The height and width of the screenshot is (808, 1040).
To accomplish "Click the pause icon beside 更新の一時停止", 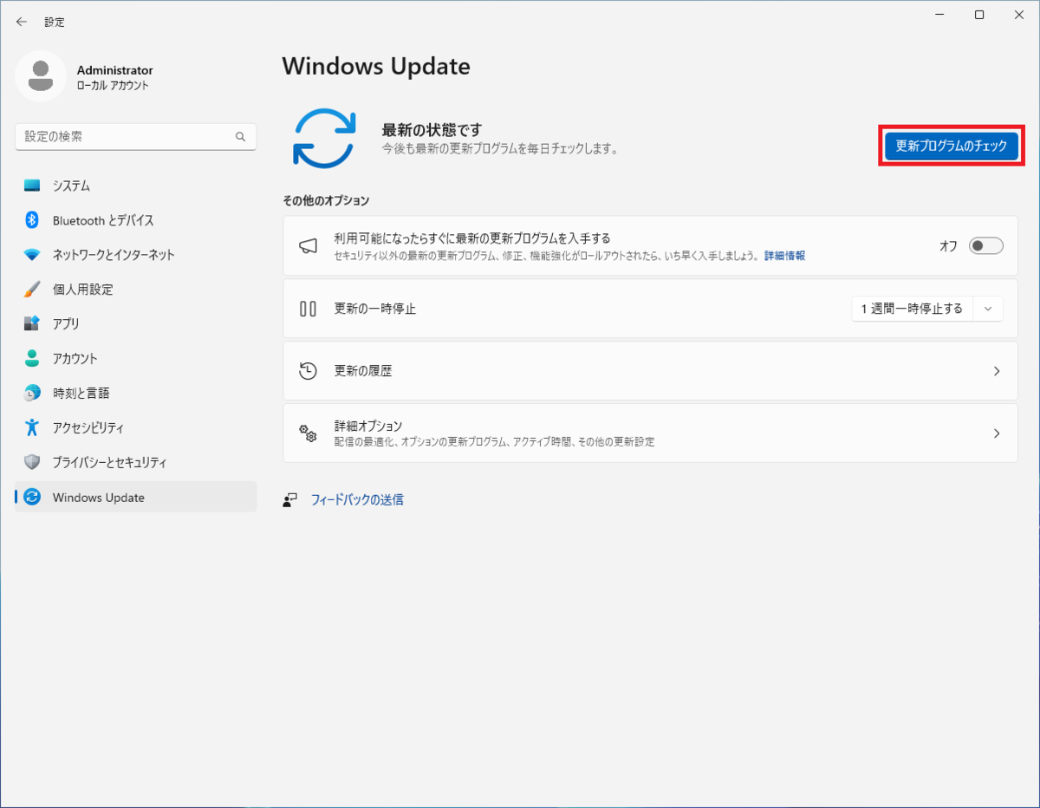I will [x=308, y=309].
